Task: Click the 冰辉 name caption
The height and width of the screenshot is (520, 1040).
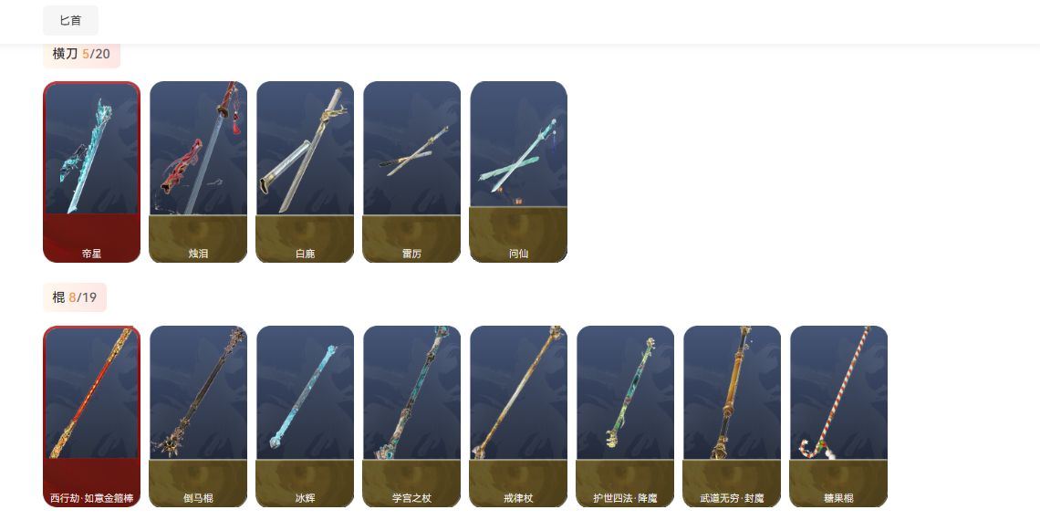Action: tap(305, 498)
